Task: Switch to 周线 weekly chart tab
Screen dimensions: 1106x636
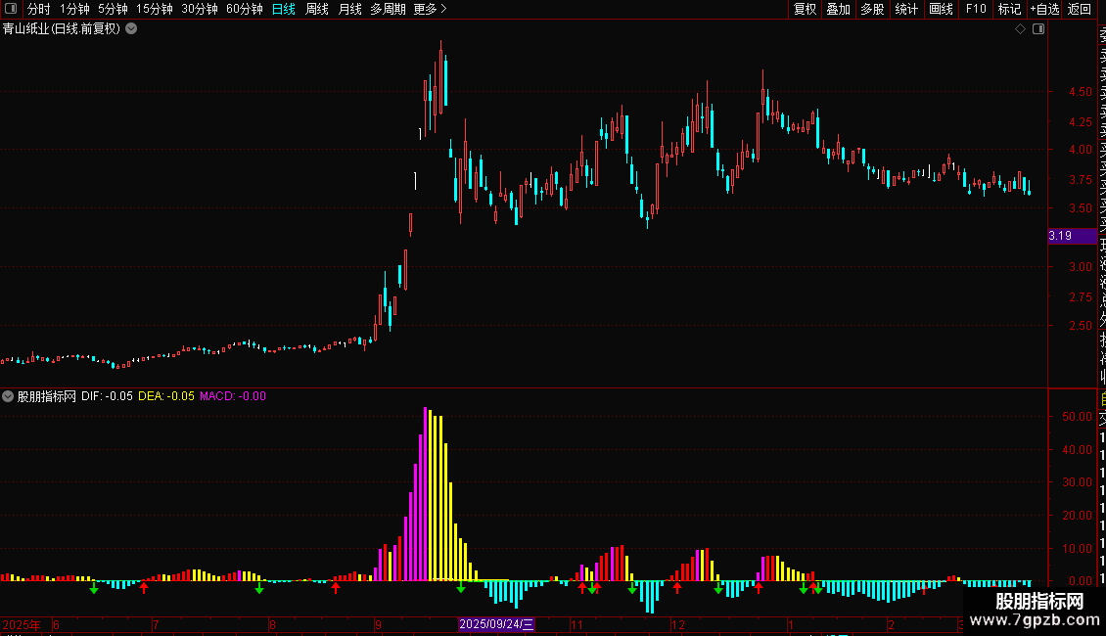Action: 317,9
